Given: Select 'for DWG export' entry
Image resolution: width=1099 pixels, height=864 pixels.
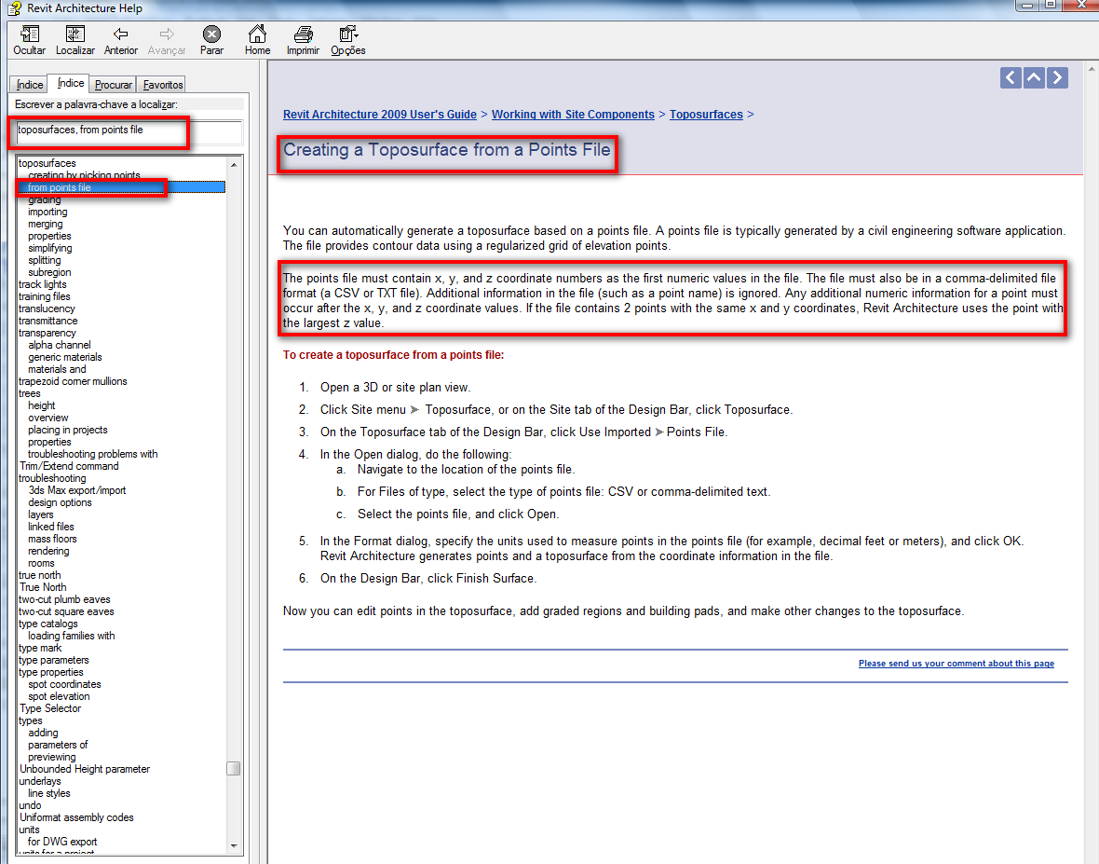Looking at the screenshot, I should click(x=61, y=842).
